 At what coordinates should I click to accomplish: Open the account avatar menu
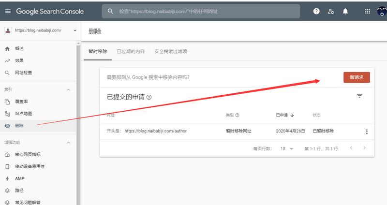coord(382,11)
